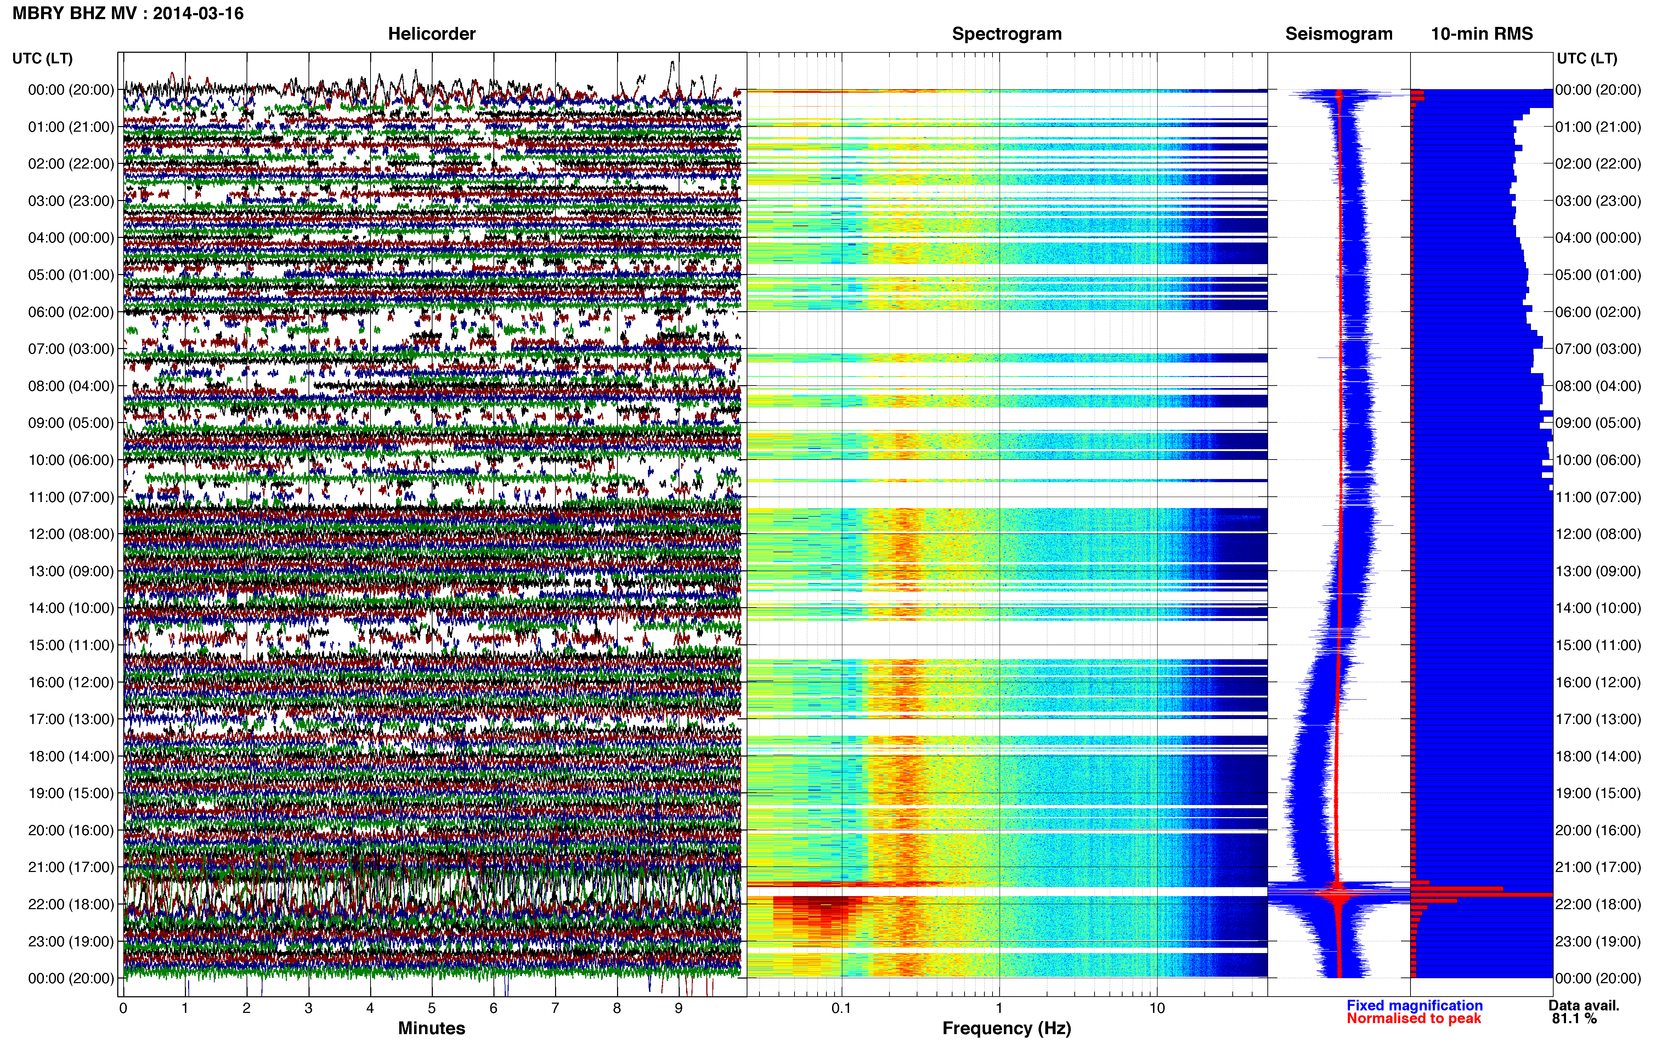Image resolution: width=1679 pixels, height=1049 pixels.
Task: Click the right 'UTC (LT)' axis label
Action: [1587, 58]
